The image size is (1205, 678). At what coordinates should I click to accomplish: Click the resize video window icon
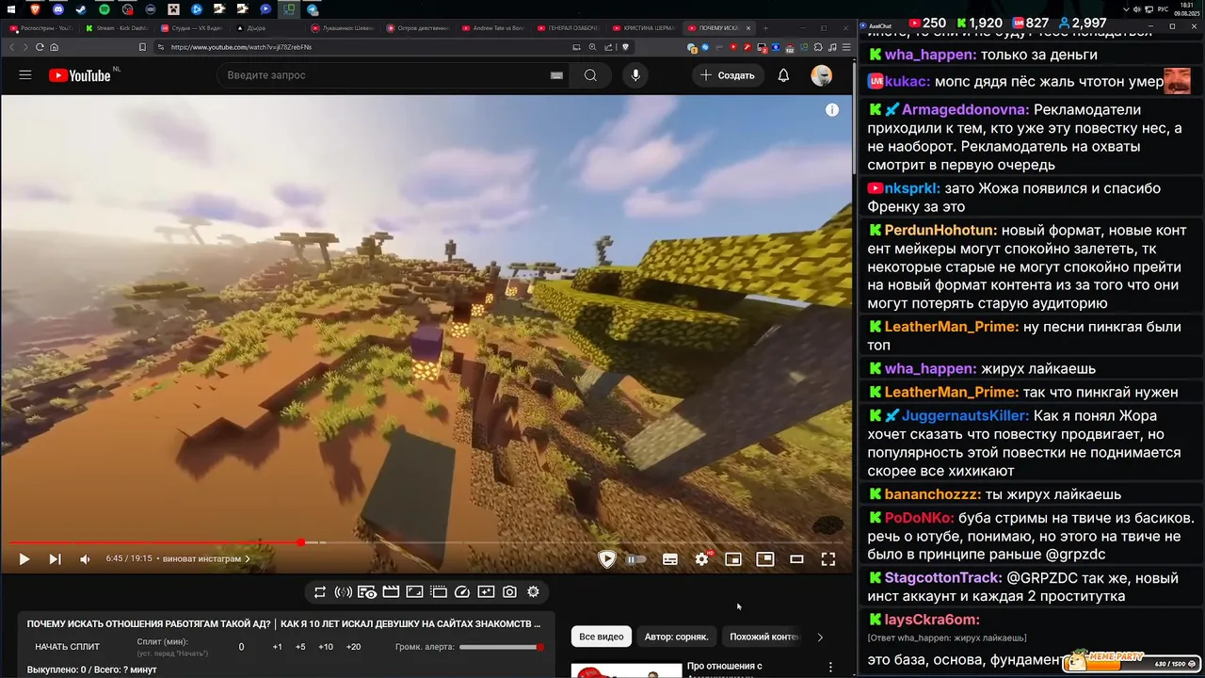point(414,592)
